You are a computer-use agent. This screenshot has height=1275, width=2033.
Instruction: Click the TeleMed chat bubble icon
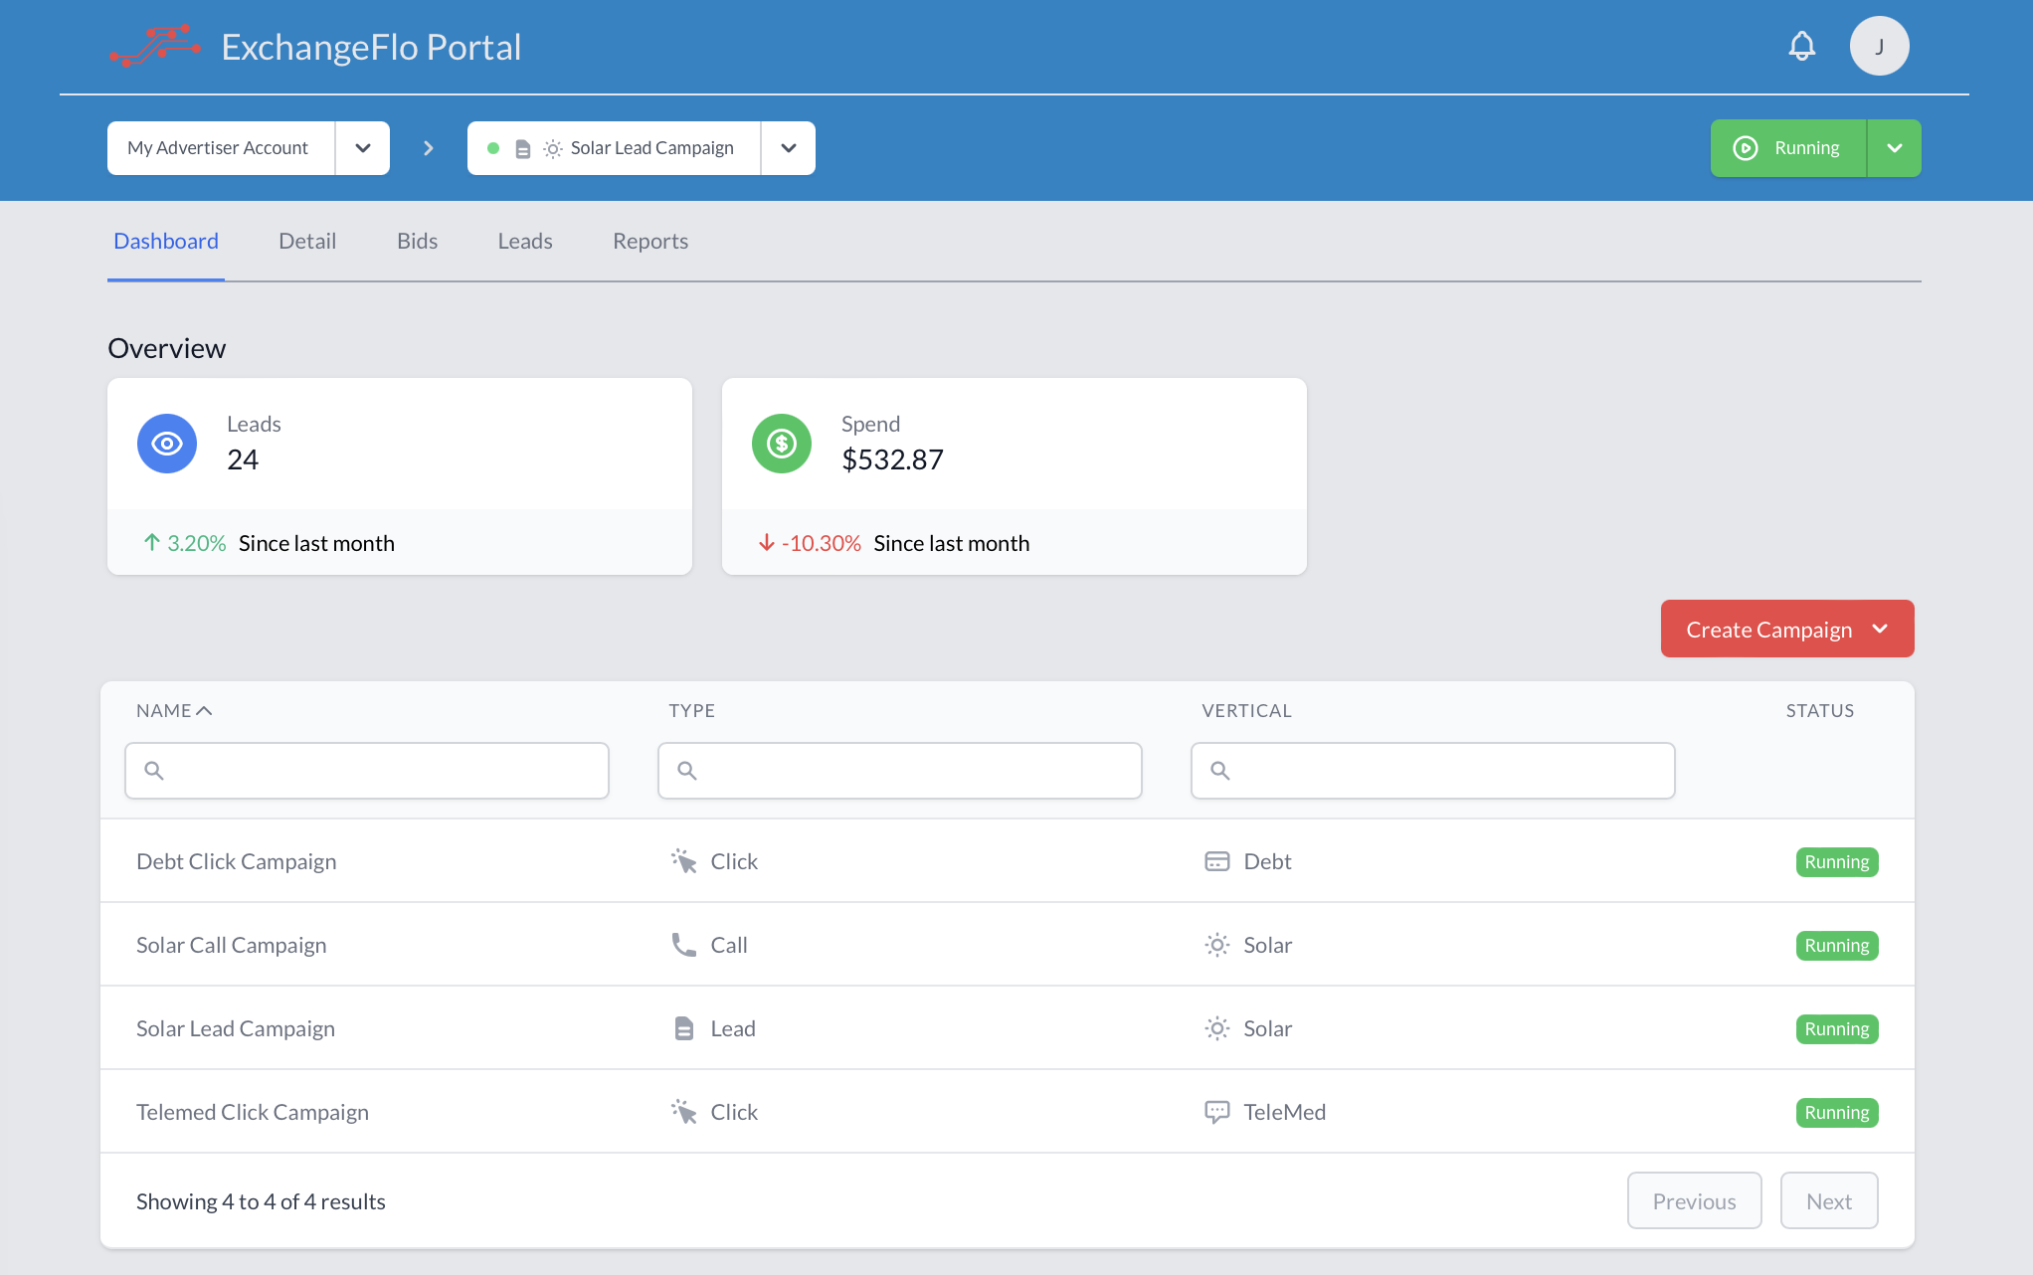coord(1217,1112)
